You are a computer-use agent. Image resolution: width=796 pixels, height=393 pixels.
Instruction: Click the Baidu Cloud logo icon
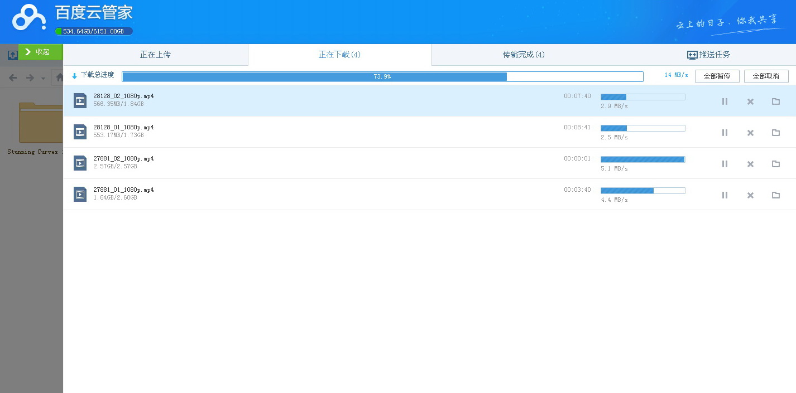pyautogui.click(x=29, y=18)
